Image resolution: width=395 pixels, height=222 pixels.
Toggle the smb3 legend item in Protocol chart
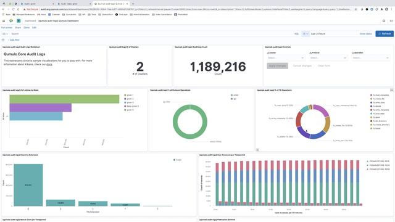click(x=235, y=95)
